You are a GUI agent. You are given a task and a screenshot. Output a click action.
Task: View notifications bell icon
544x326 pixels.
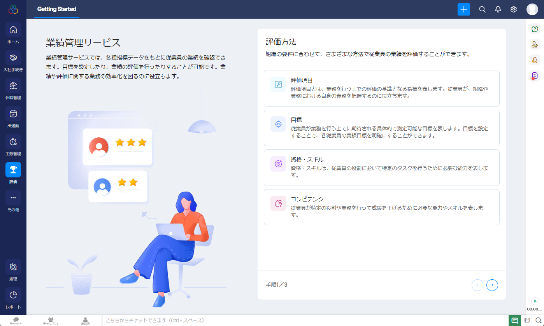(x=498, y=9)
